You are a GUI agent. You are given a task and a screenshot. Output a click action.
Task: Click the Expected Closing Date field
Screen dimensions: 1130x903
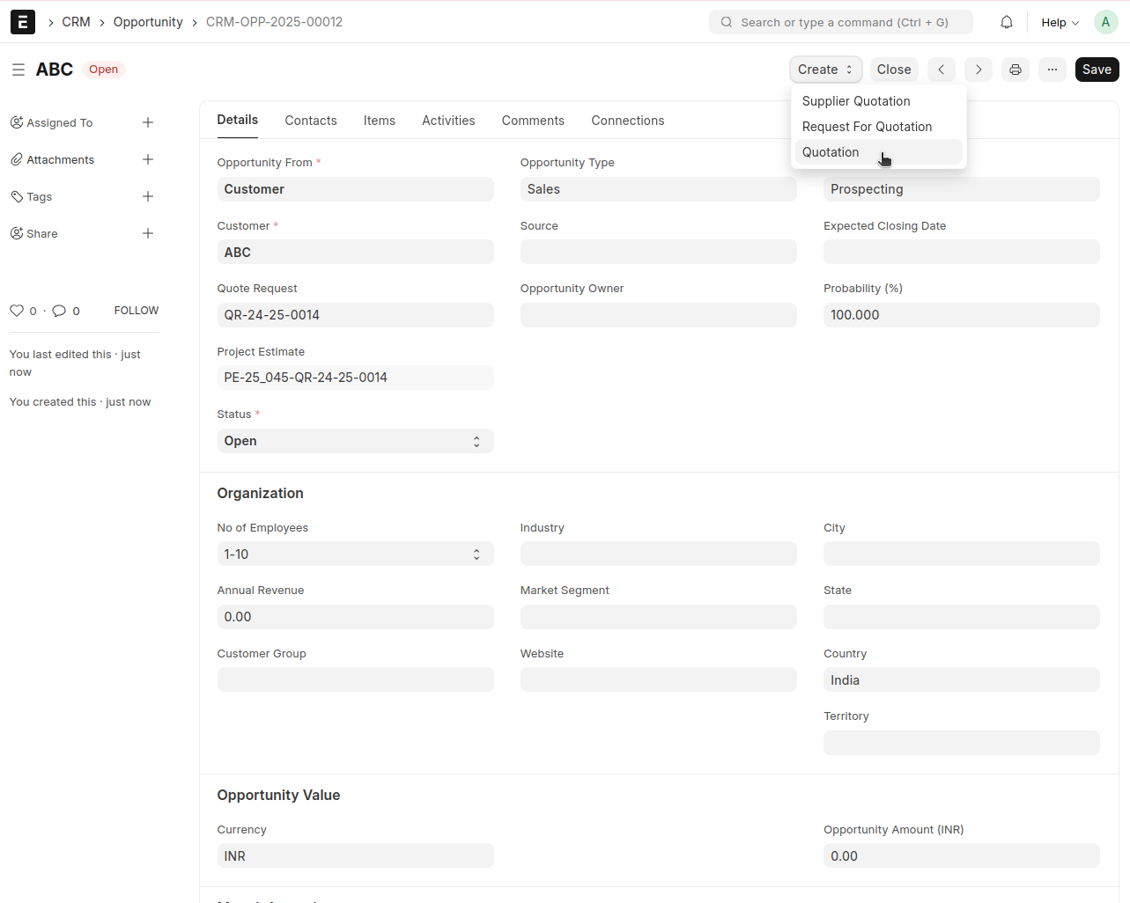(961, 253)
